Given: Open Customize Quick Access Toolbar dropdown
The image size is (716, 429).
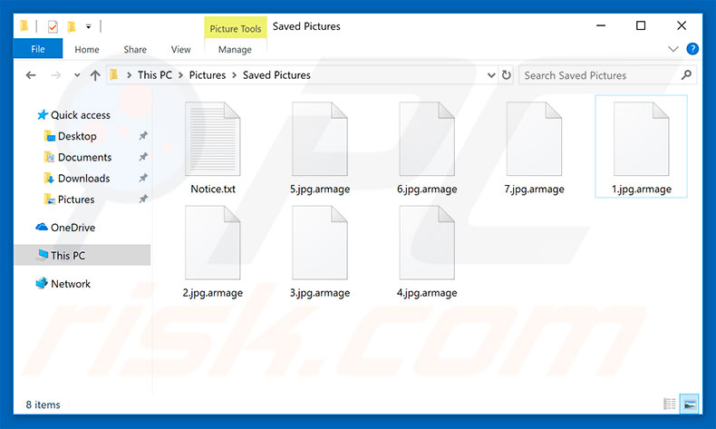Looking at the screenshot, I should [89, 27].
